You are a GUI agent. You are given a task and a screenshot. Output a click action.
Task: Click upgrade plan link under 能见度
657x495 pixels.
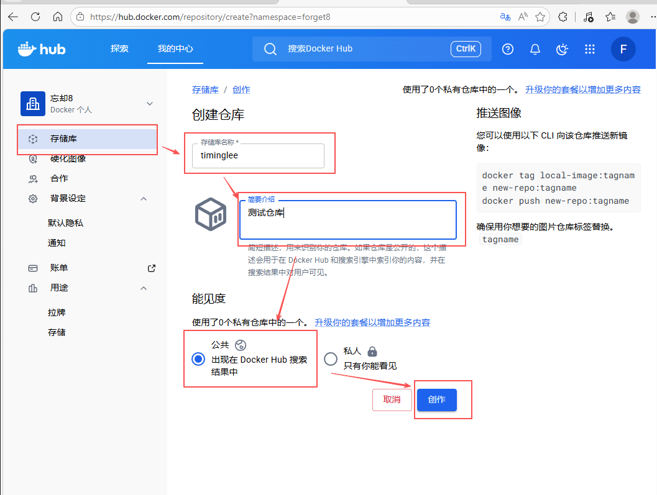372,322
